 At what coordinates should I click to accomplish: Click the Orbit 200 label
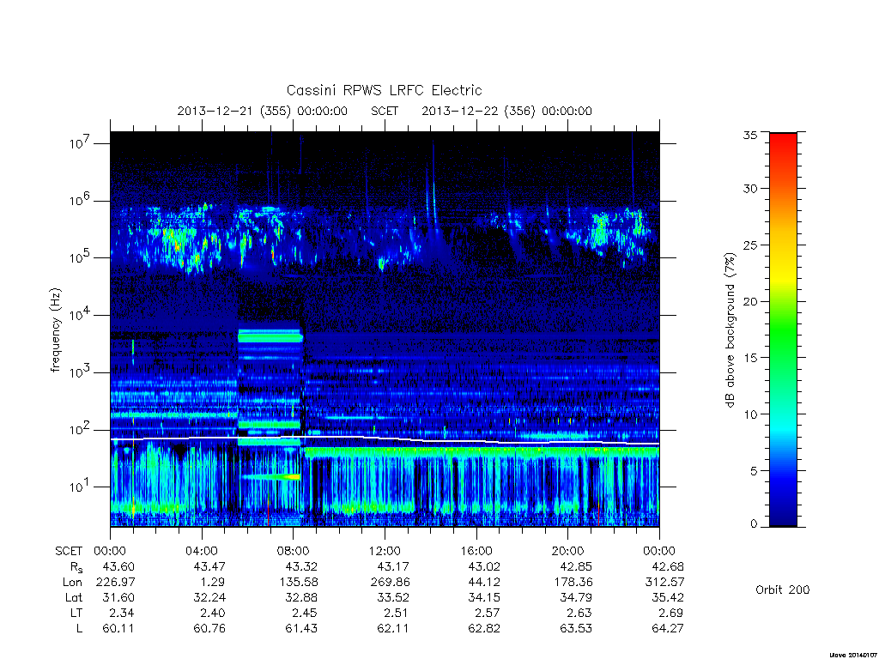(x=783, y=589)
